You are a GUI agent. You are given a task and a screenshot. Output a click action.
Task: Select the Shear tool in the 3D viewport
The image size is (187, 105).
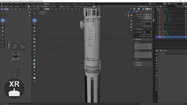[34, 78]
